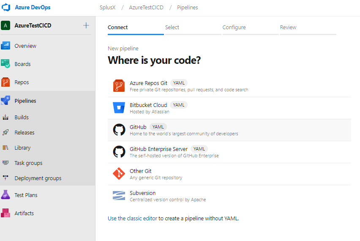
Task: Click the Azure DevOps logo icon
Action: (6, 8)
